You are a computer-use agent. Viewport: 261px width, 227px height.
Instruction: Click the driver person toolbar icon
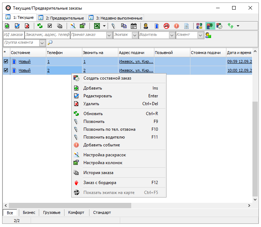point(145,26)
